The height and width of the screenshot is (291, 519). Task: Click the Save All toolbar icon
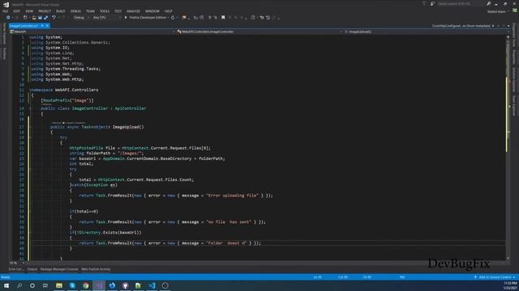click(x=45, y=18)
